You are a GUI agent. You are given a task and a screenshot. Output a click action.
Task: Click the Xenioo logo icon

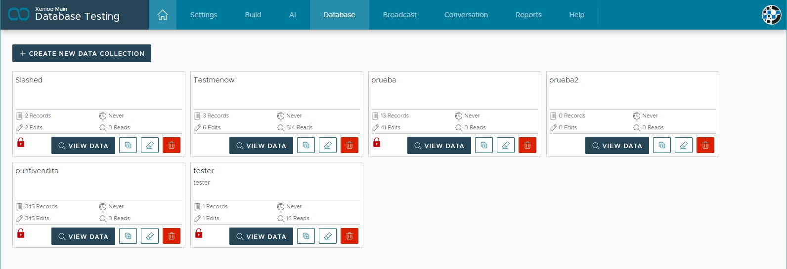point(19,14)
